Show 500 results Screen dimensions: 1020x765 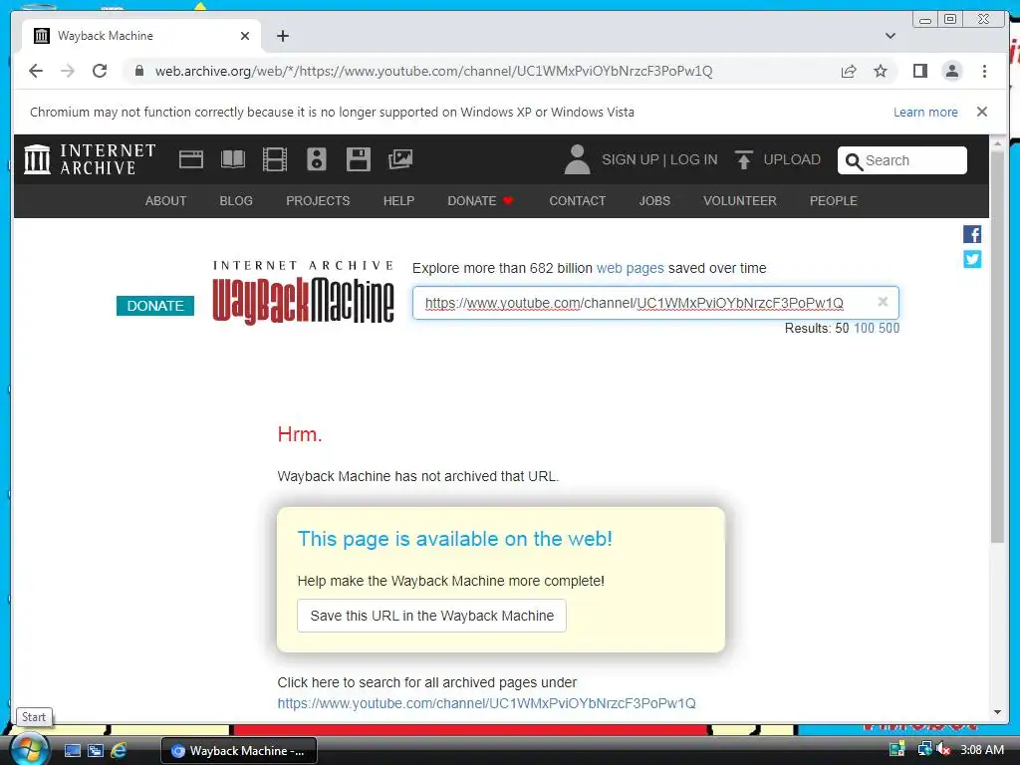(889, 328)
